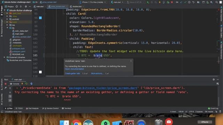The width and height of the screenshot is (223, 125).
Task: Pin the Run tab with pin icon
Action: point(6,88)
